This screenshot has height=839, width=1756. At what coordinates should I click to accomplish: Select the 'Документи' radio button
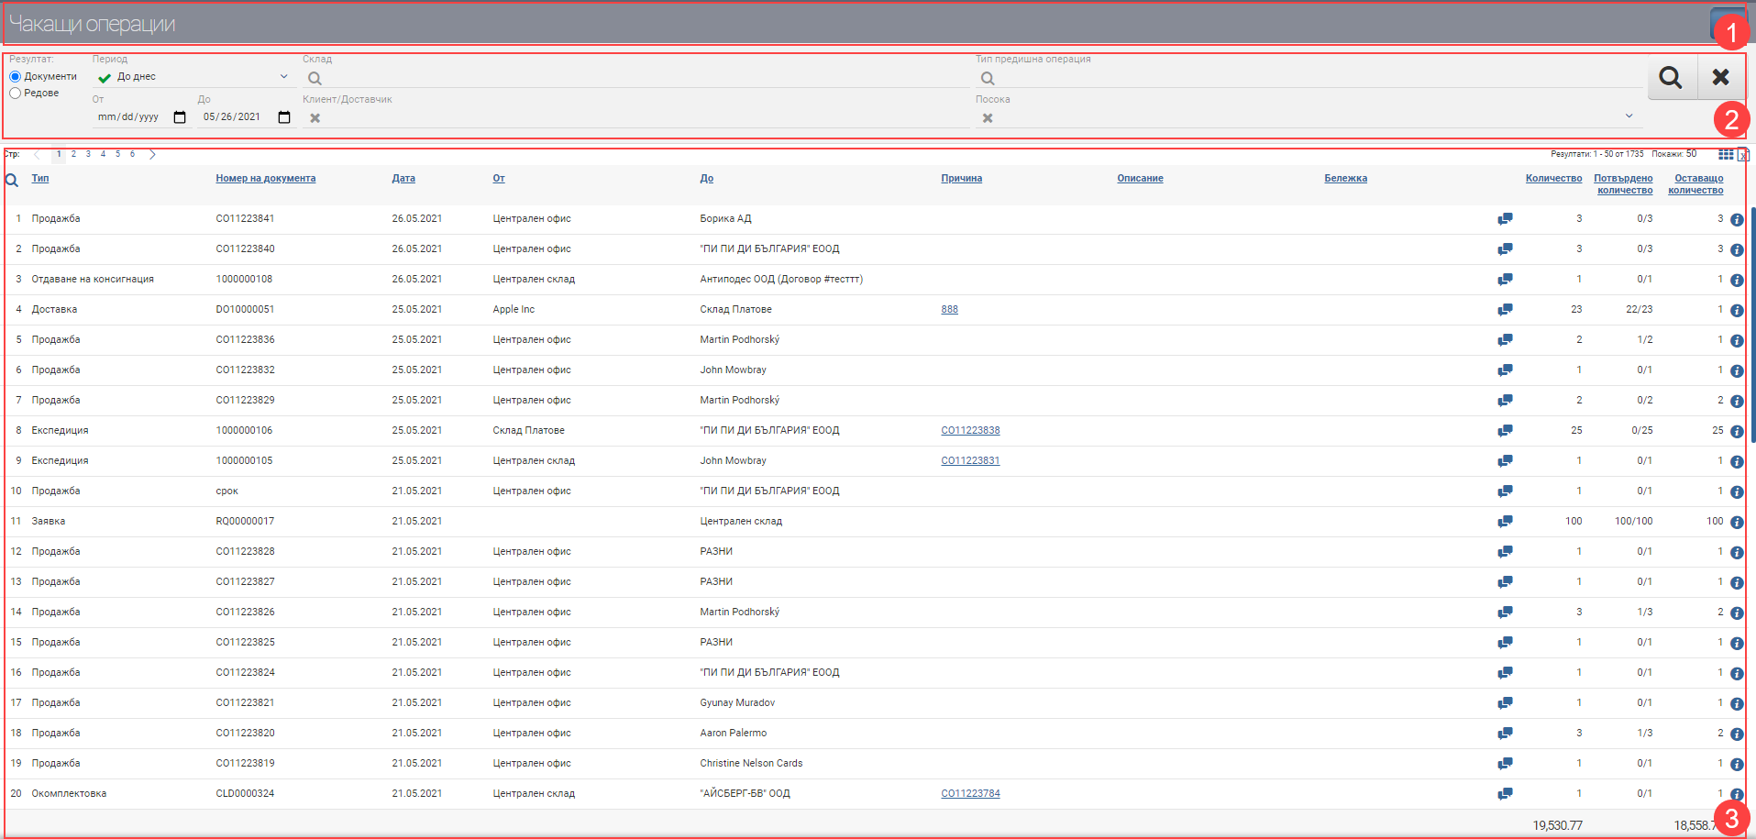pos(14,76)
